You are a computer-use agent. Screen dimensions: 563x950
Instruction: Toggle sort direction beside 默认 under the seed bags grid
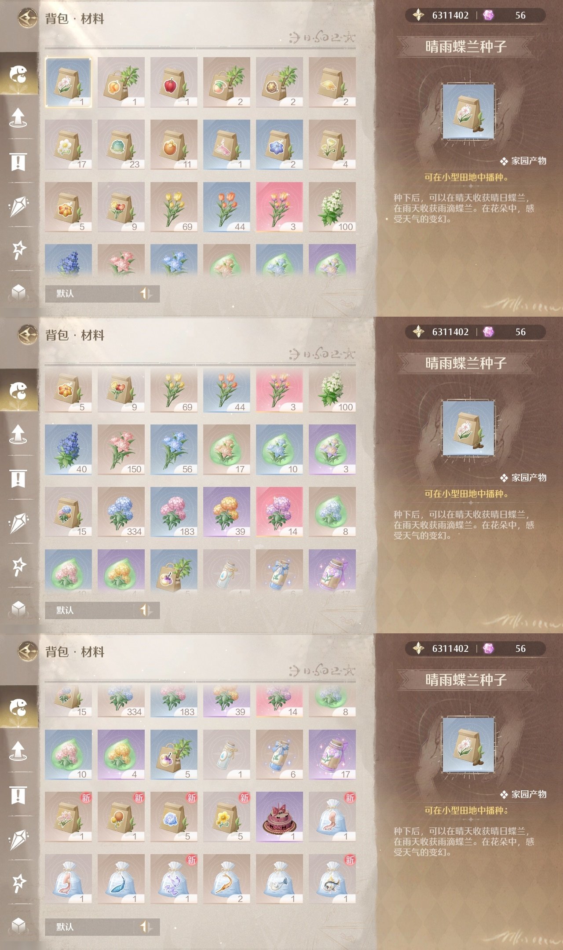pyautogui.click(x=146, y=293)
